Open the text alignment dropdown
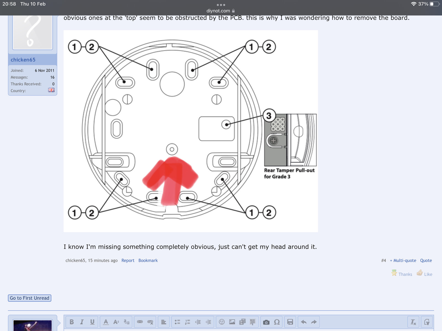Screen dimensions: 442x331 164,322
